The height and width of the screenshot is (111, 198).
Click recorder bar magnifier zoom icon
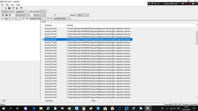point(155,4)
